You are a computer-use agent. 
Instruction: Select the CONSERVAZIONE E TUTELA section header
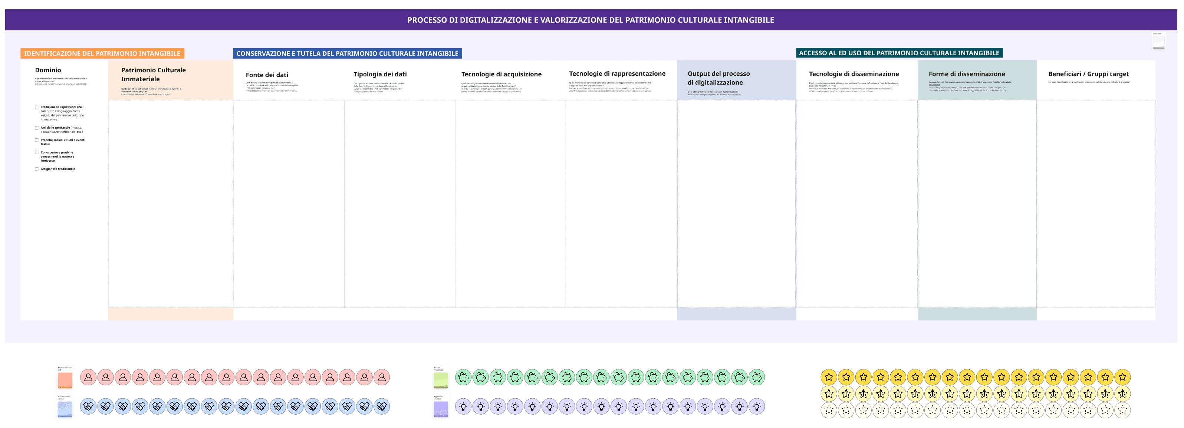point(347,53)
